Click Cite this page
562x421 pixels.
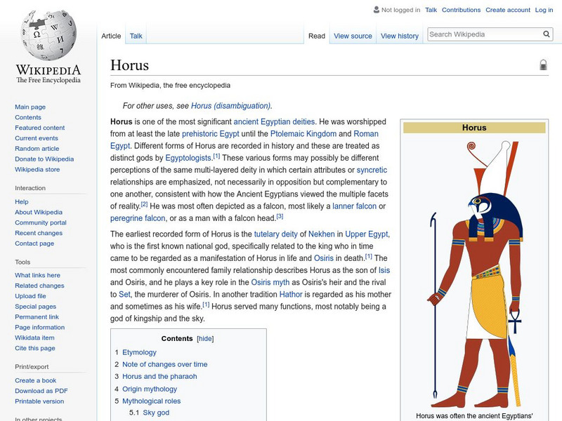tap(34, 347)
